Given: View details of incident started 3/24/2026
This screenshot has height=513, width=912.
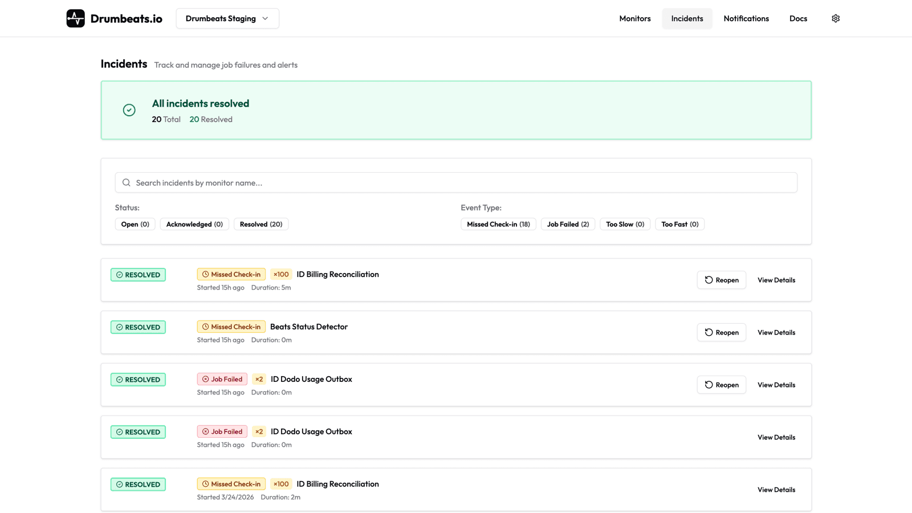Looking at the screenshot, I should pos(776,490).
